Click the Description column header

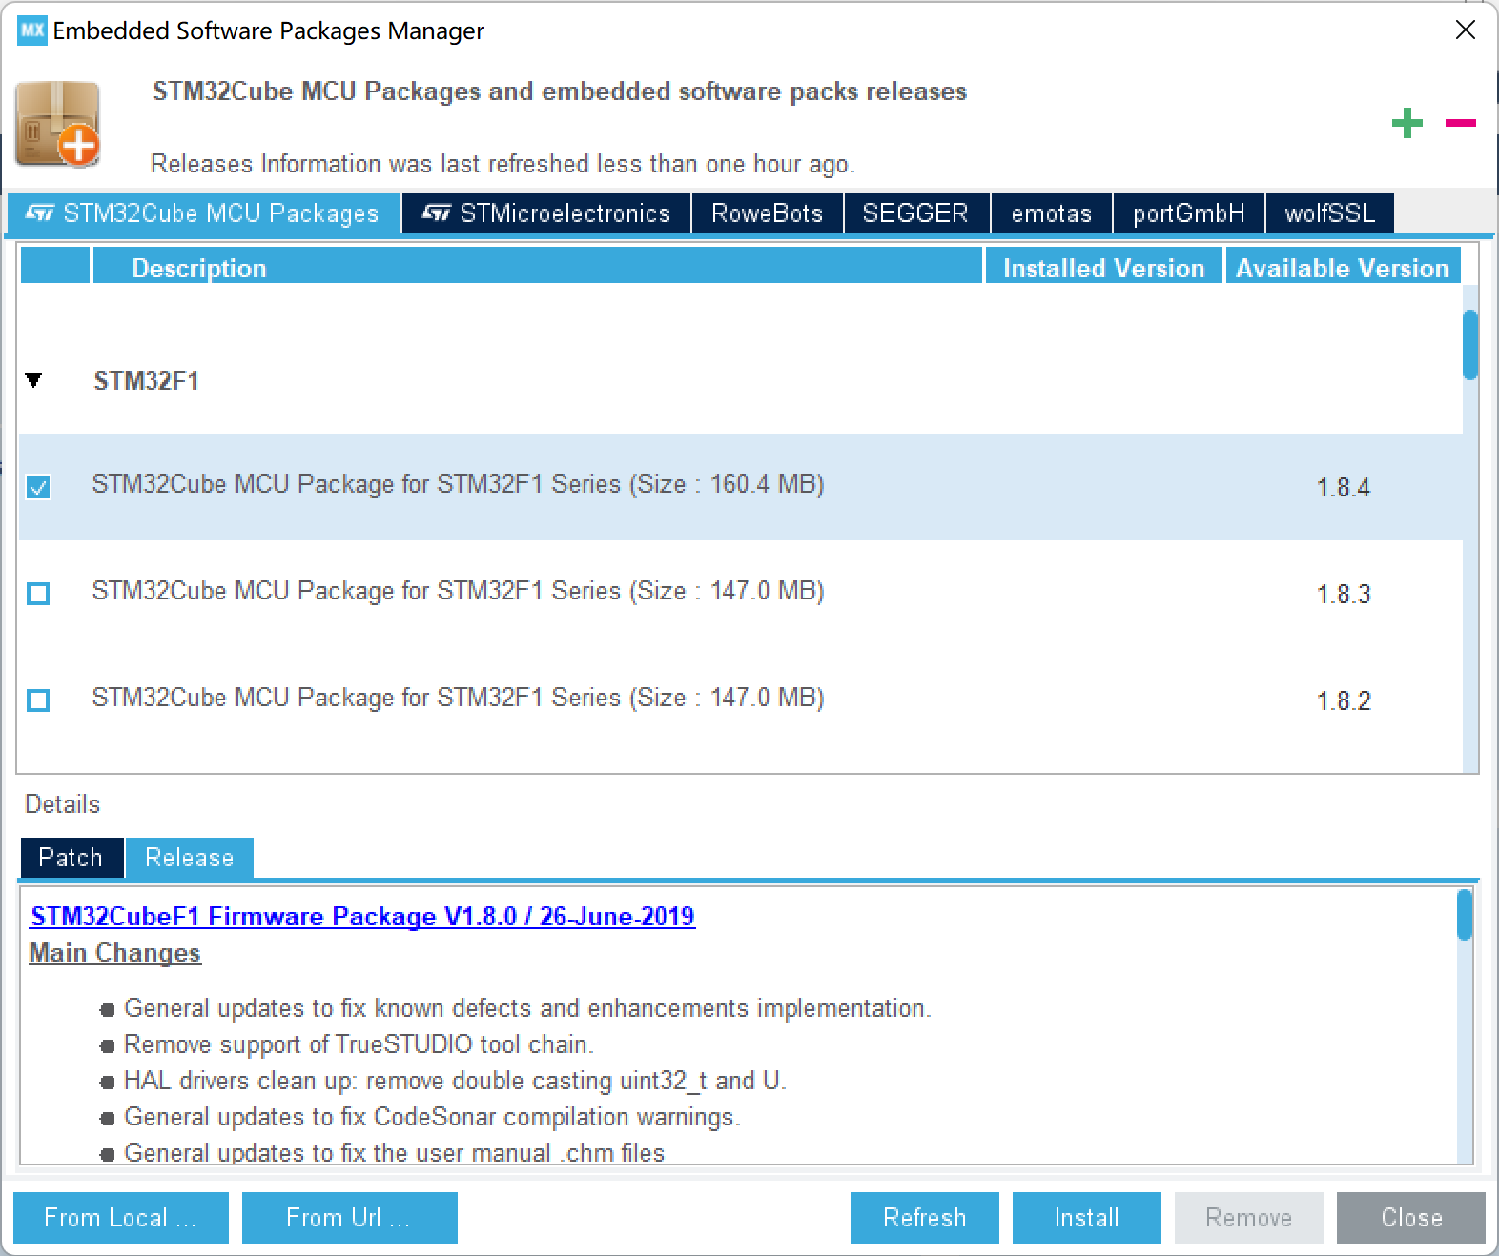tap(537, 267)
